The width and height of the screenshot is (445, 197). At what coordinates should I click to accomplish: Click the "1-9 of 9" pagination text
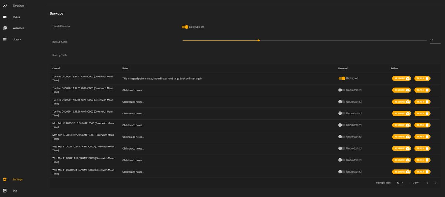point(415,183)
